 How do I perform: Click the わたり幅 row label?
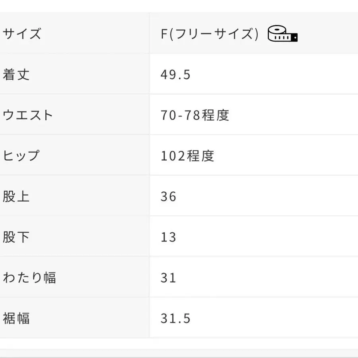click(x=29, y=278)
